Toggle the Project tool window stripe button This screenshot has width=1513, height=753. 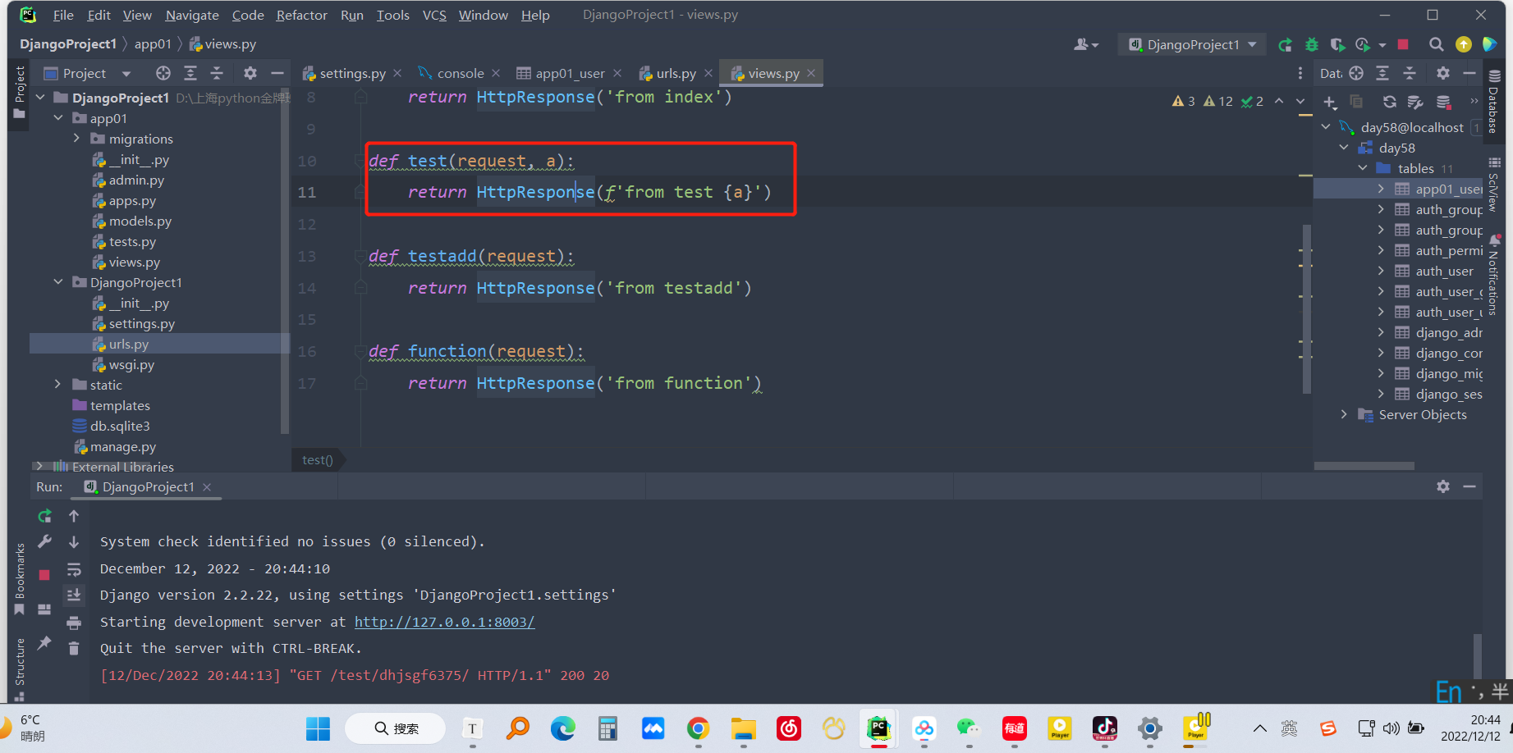click(19, 92)
